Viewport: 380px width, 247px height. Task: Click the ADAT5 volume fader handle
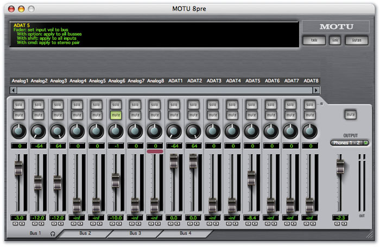251,178
